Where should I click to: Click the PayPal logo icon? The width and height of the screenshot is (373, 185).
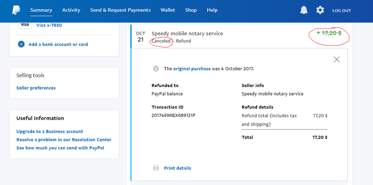16,10
